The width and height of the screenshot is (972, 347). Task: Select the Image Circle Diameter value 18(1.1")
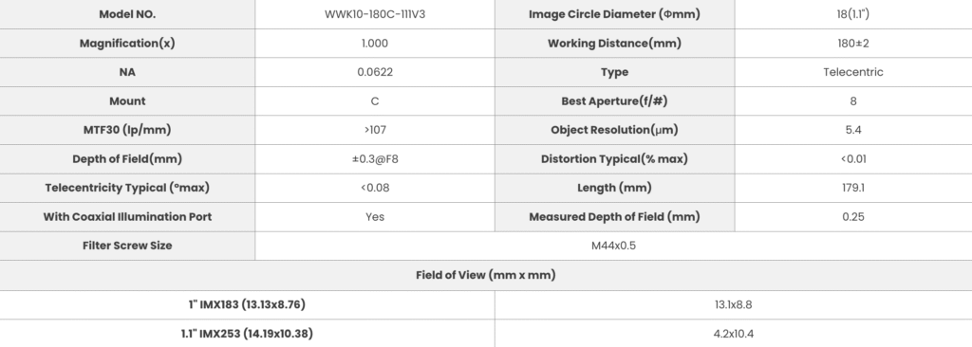click(853, 14)
